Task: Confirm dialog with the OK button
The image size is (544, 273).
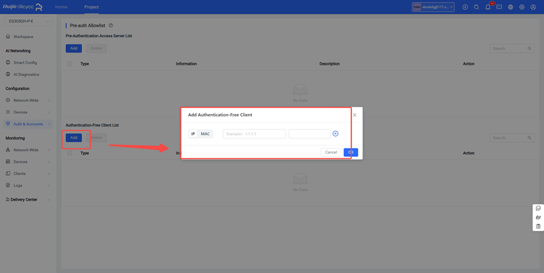Action: point(350,152)
